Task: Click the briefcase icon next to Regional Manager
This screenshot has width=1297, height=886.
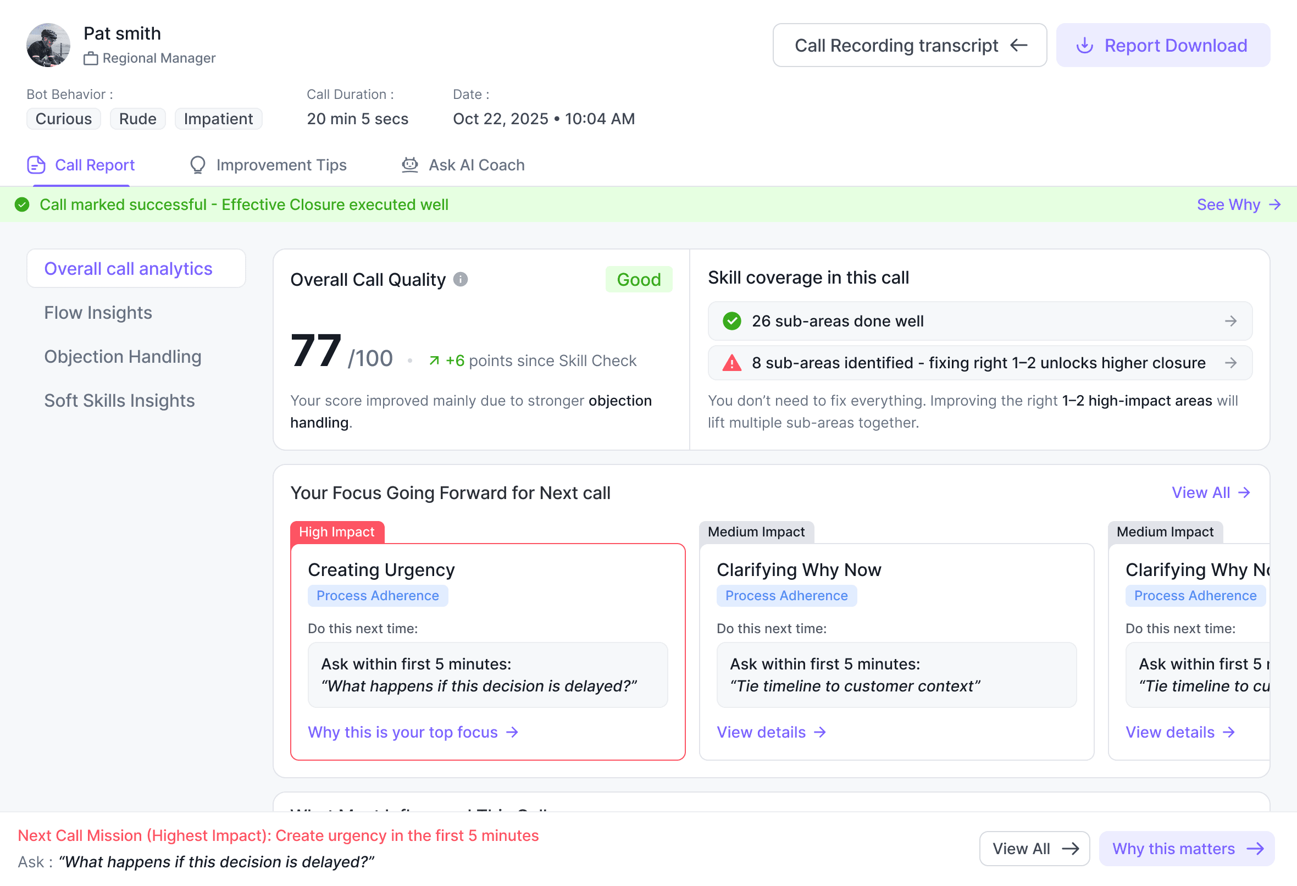Action: 91,59
